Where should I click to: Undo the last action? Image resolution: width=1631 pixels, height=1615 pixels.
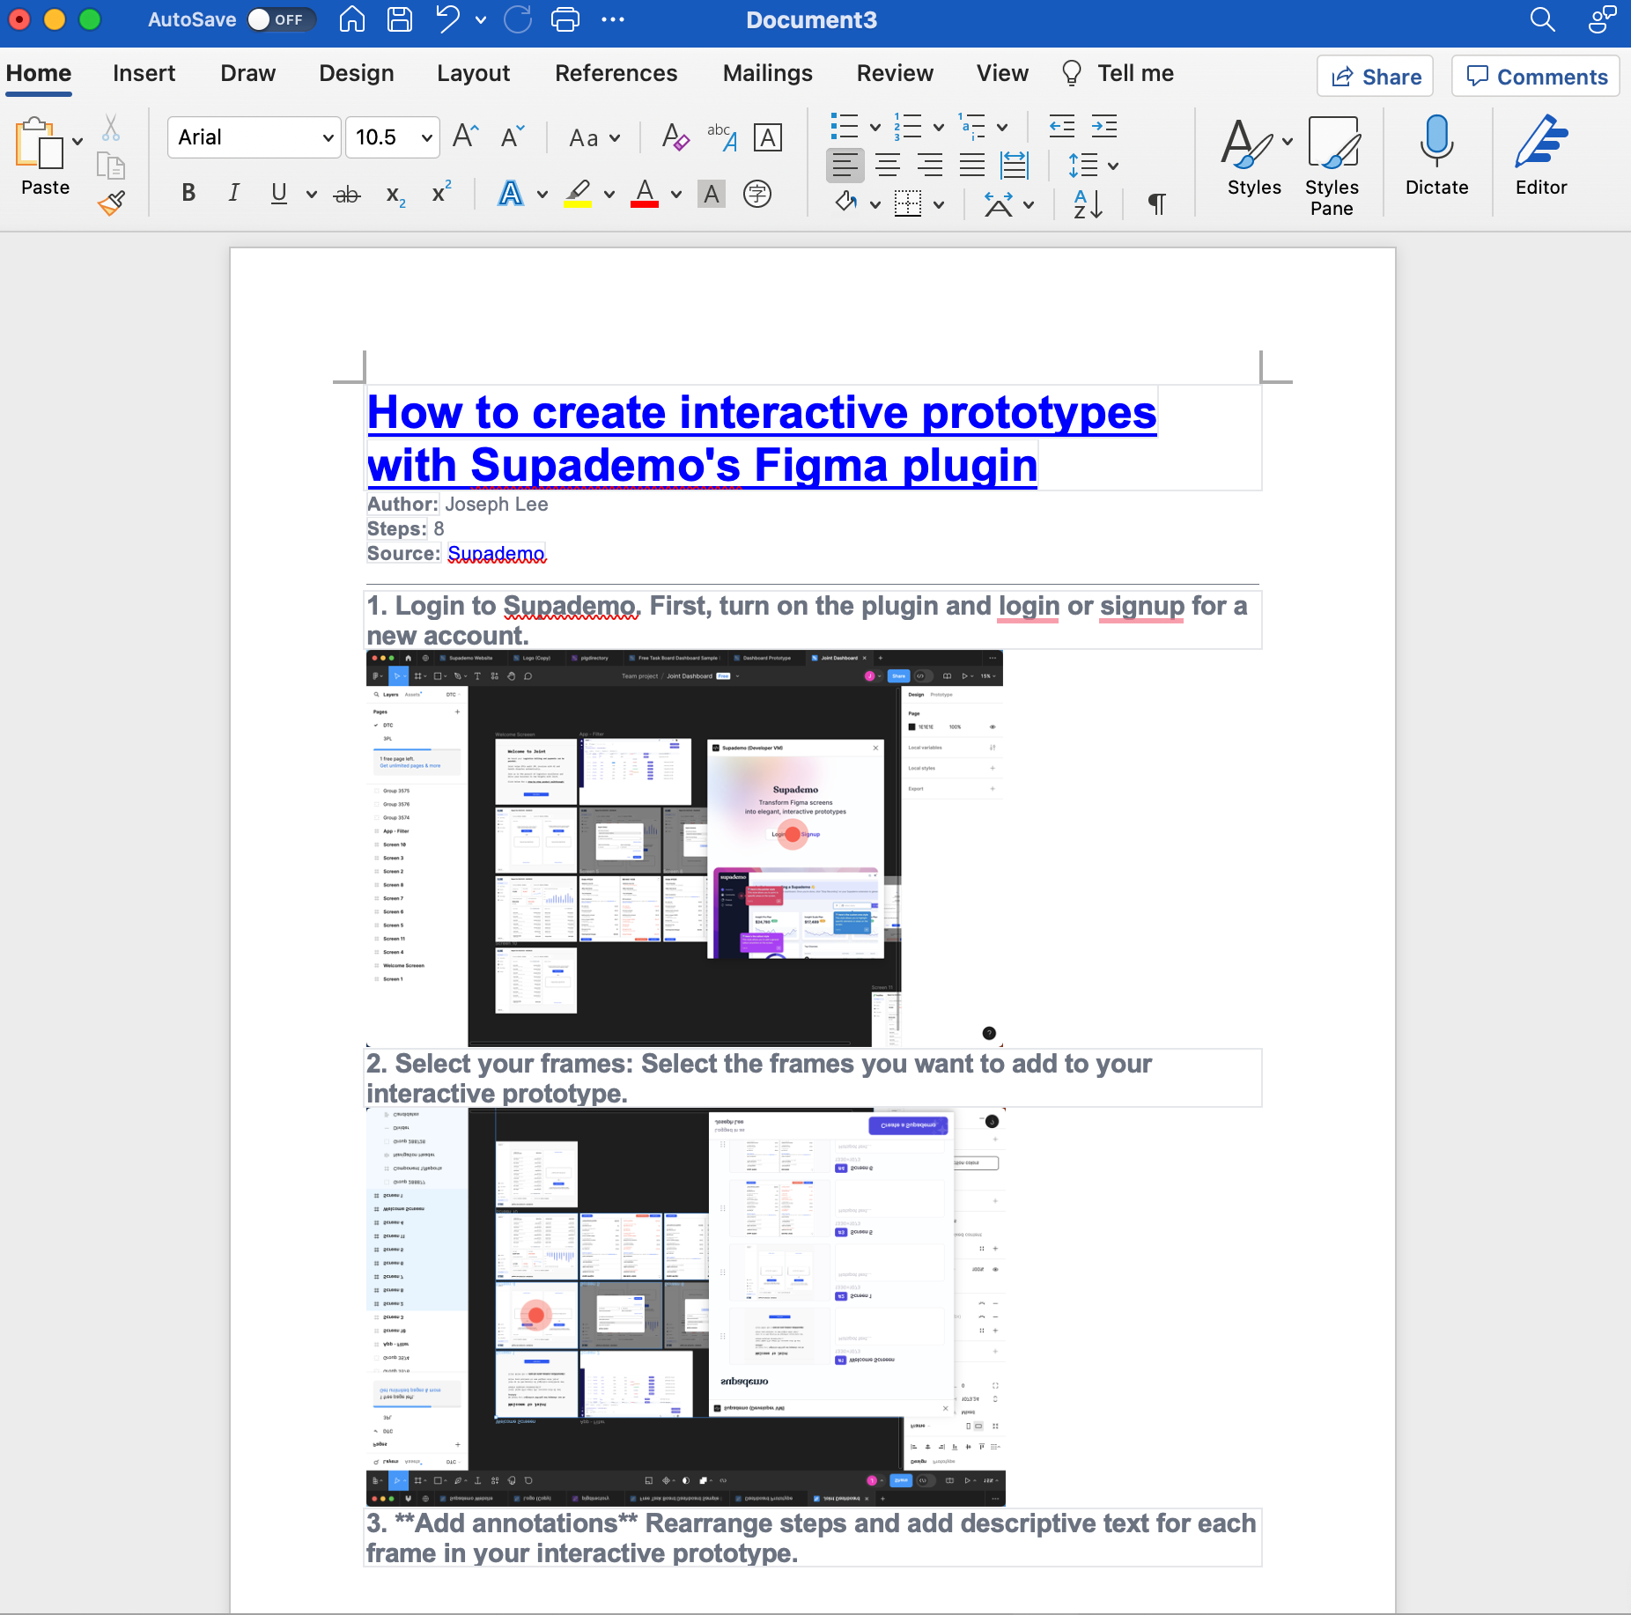448,19
